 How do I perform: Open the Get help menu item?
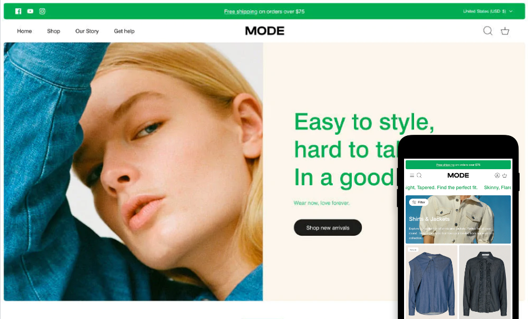point(124,31)
